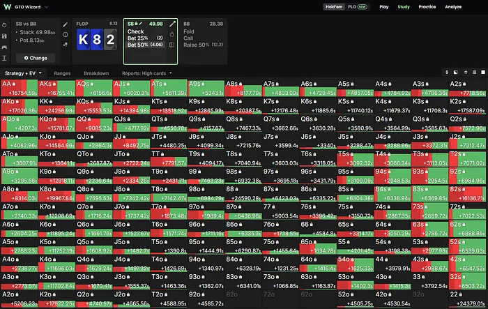
Task: Click the compare columns icon in SB panel
Action: click(x=171, y=45)
